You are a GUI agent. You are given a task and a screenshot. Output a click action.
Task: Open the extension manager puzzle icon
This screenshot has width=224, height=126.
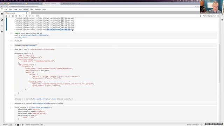2,31
